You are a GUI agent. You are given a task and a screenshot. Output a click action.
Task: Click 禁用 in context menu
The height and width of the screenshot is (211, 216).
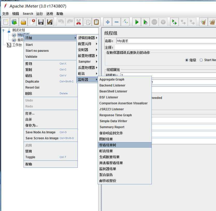pyautogui.click(x=51, y=151)
